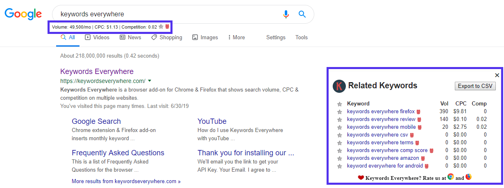Close the Related Keywords panel

497,75
